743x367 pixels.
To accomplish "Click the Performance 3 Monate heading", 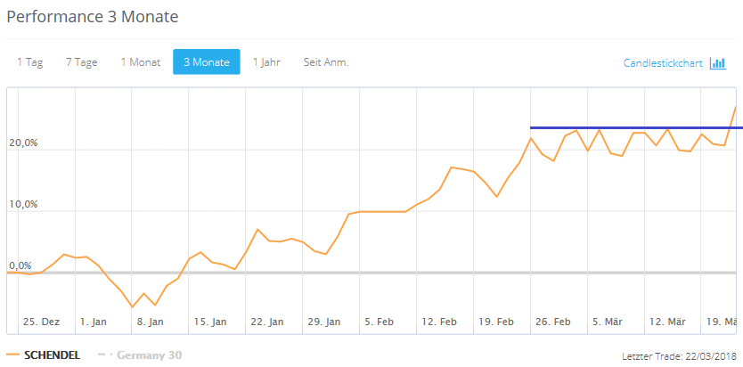I will point(92,16).
